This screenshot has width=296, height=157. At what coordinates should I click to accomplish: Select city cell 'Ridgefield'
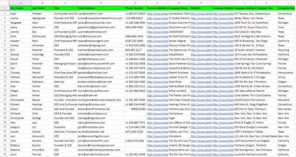(266, 105)
